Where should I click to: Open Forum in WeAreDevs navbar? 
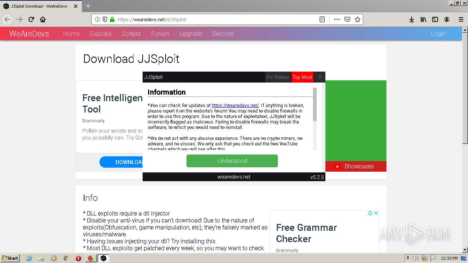point(160,34)
